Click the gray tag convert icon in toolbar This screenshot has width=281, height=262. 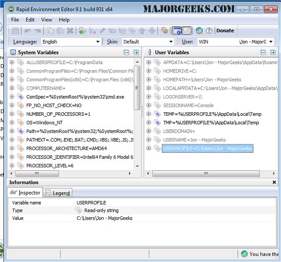[132, 31]
